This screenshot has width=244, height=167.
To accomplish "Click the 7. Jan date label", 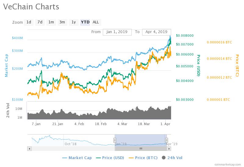I will (36, 124).
